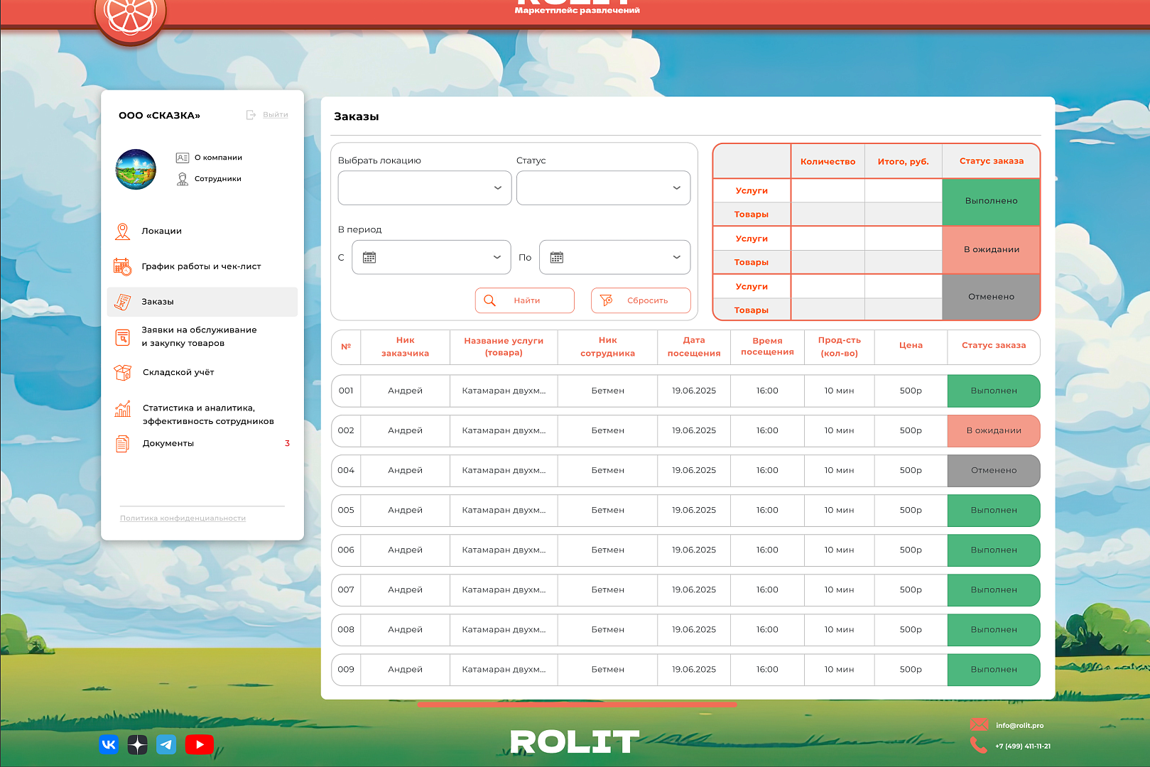This screenshot has width=1150, height=767.
Task: Open the Status filter dropdown
Action: [x=603, y=188]
